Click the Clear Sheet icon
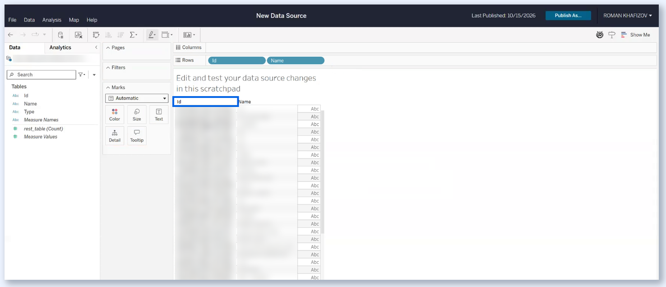This screenshot has height=287, width=666. 79,35
